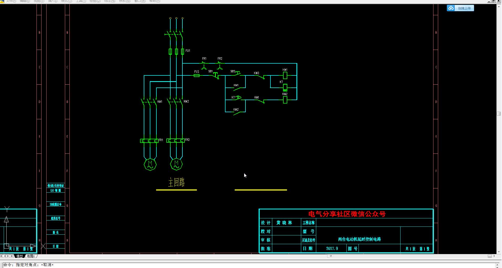
Task: Select the date value 2017.9
Action: click(332, 248)
